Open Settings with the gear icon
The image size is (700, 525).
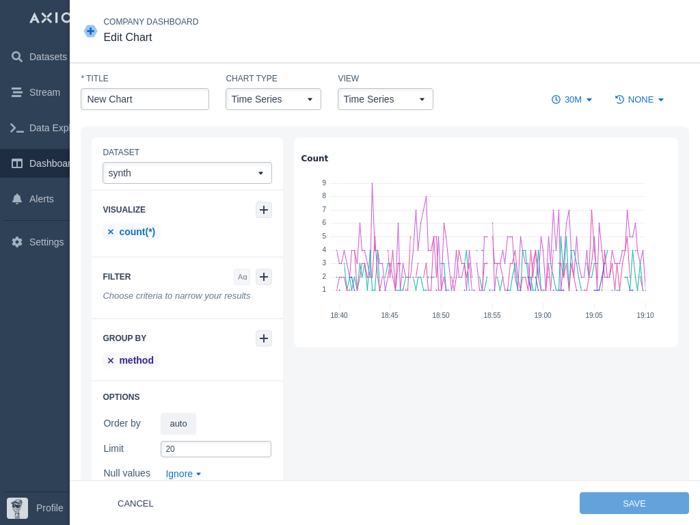coord(17,242)
